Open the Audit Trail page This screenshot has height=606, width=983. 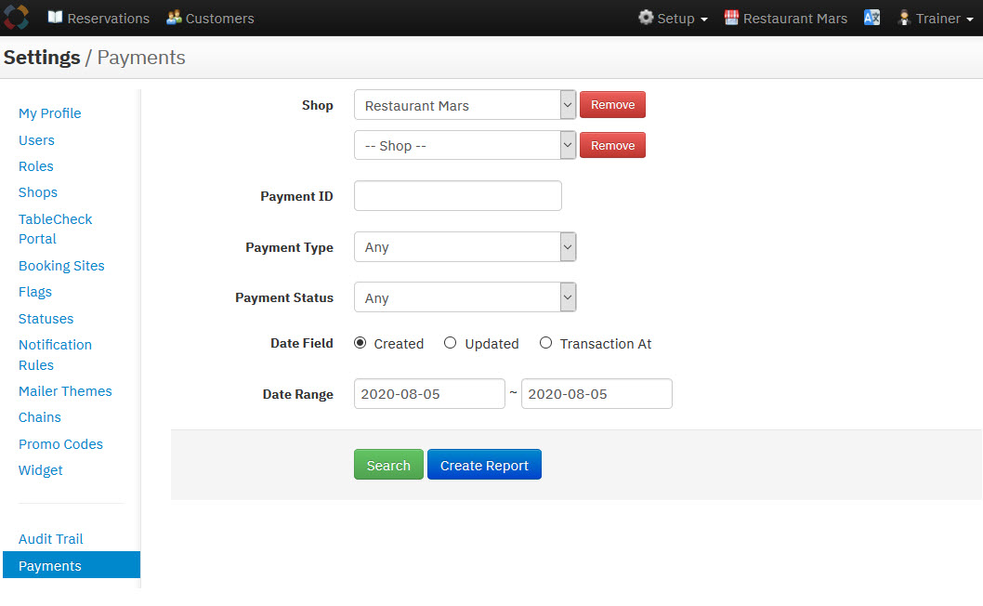51,539
